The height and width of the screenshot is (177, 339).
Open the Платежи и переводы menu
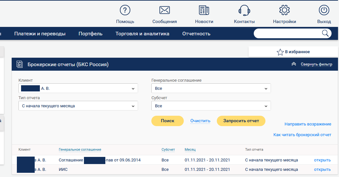(40, 34)
